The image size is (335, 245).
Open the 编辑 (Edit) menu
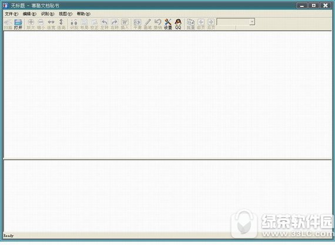tap(29, 14)
